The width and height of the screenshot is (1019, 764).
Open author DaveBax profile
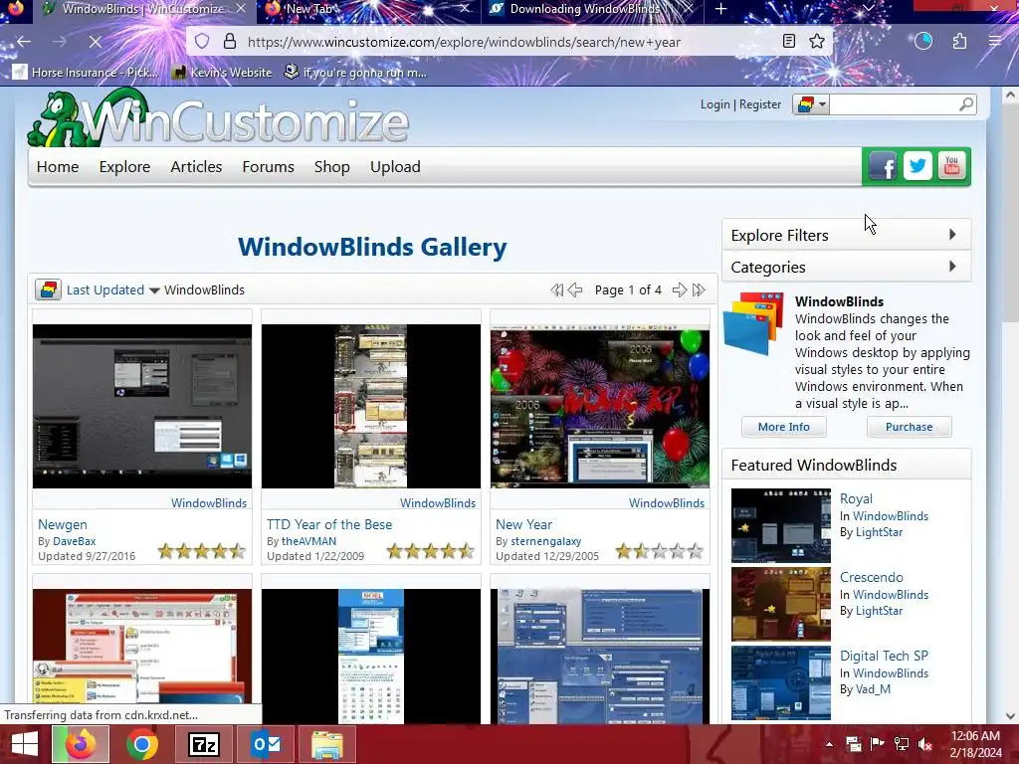tap(74, 541)
